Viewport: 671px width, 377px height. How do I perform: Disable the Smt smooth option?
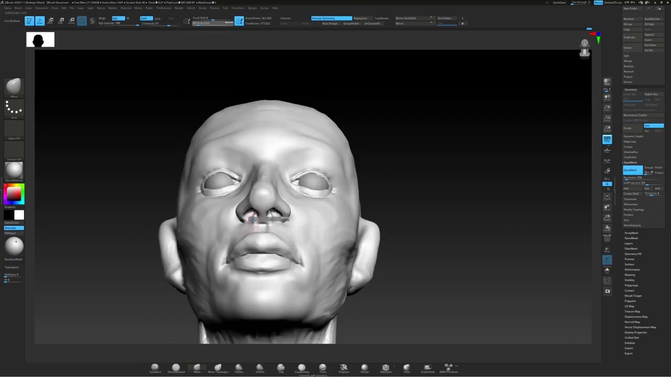click(x=654, y=126)
